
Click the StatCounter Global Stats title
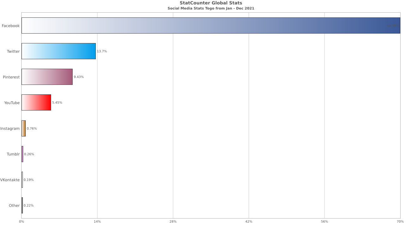coord(211,3)
